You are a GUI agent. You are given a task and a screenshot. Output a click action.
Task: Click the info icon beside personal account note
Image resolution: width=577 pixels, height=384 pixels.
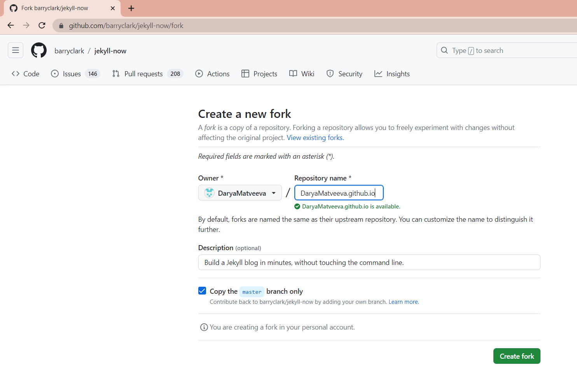click(x=204, y=327)
